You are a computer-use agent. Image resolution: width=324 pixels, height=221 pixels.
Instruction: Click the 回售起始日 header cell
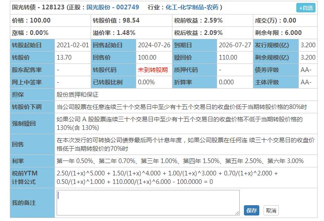(x=113, y=45)
